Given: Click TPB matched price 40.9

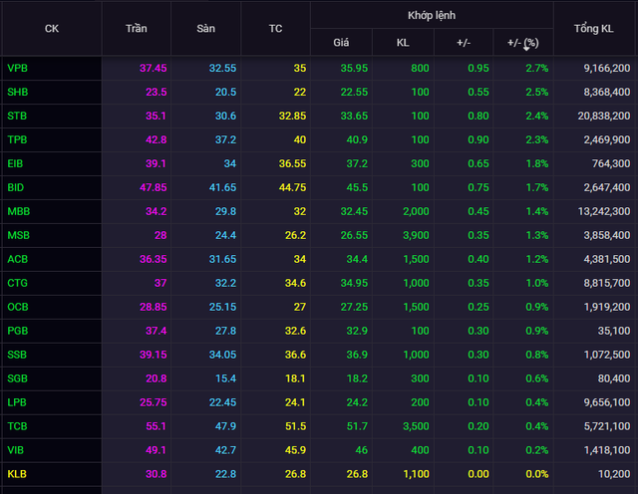Looking at the screenshot, I should [x=357, y=139].
